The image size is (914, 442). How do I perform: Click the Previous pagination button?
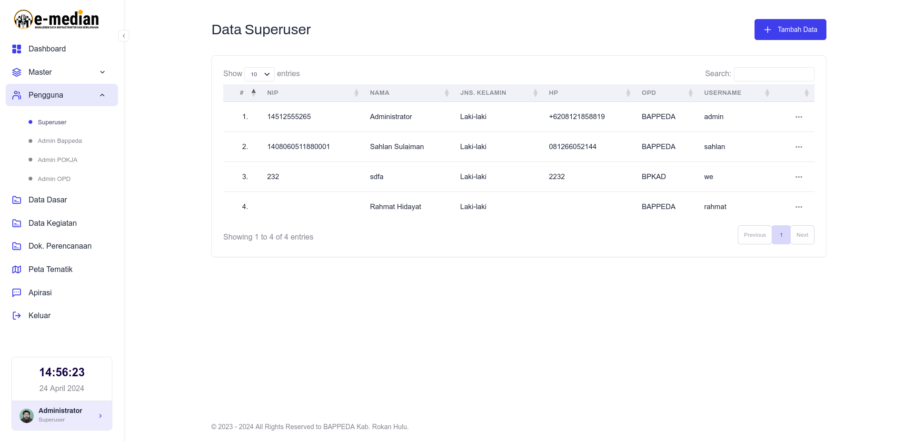755,235
